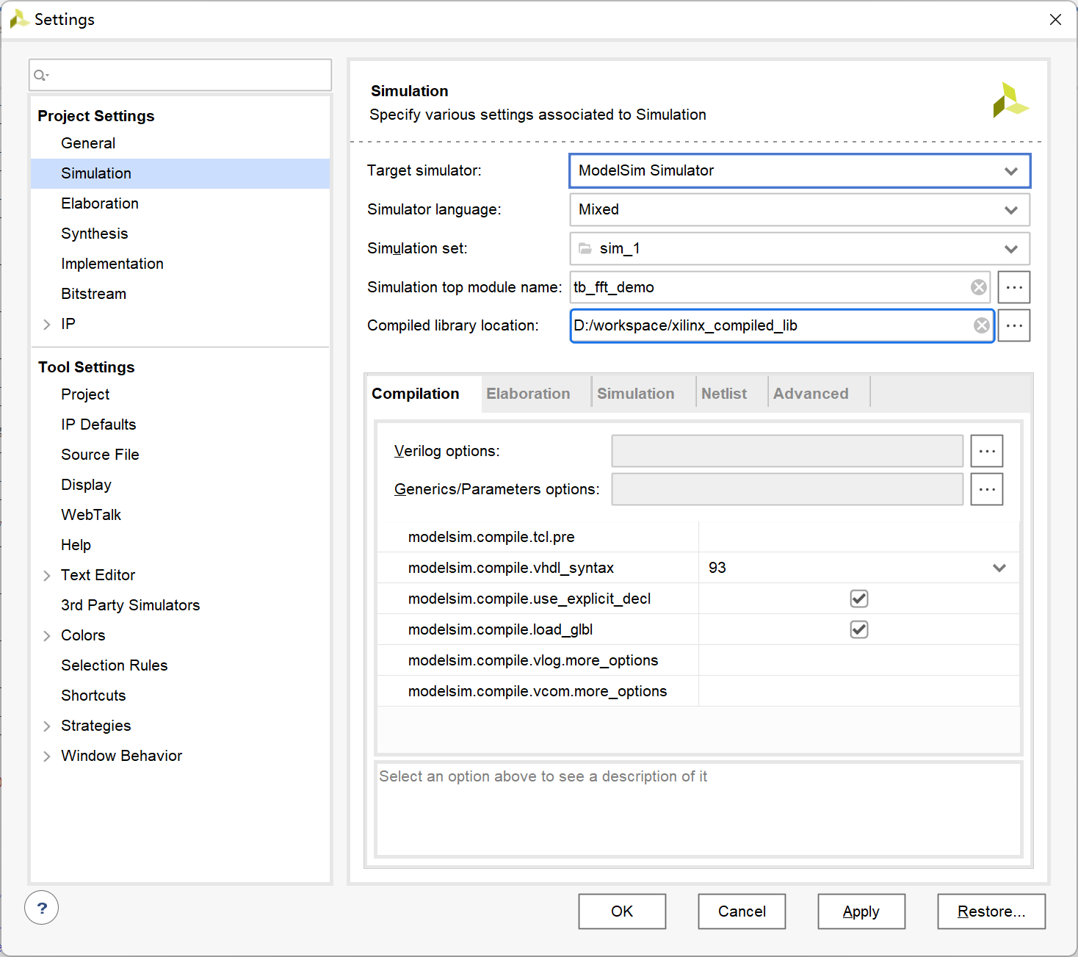Select Synthesis in the settings tree

pyautogui.click(x=95, y=234)
